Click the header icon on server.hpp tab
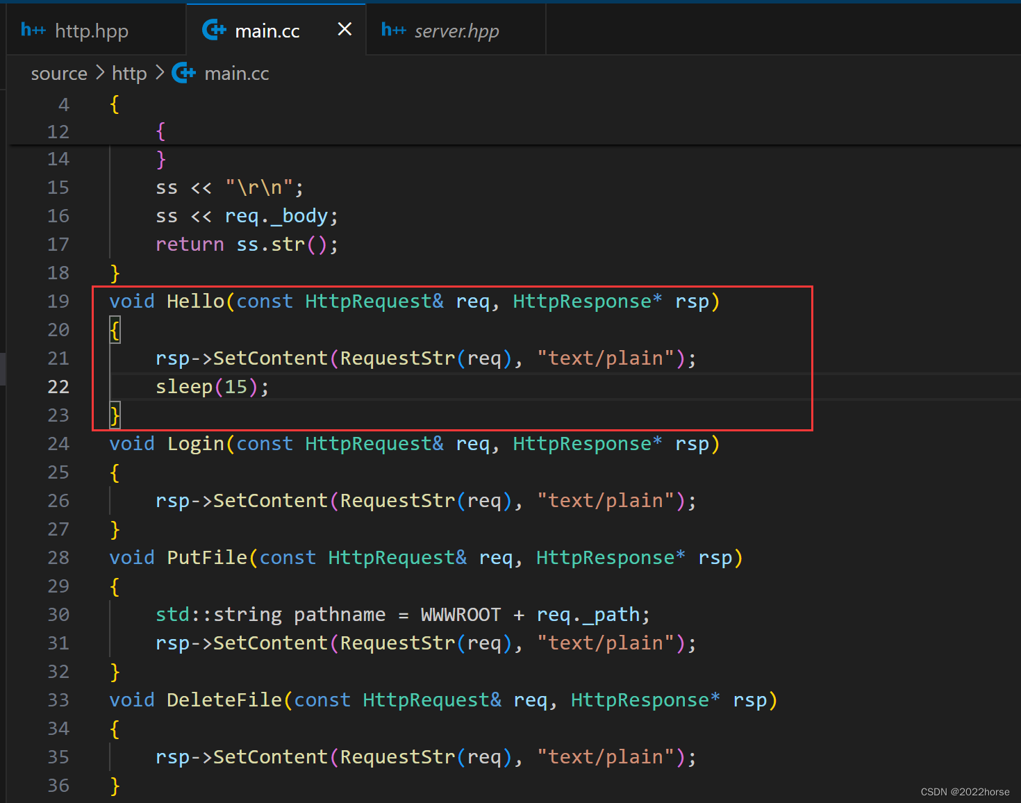The image size is (1021, 803). pos(393,30)
